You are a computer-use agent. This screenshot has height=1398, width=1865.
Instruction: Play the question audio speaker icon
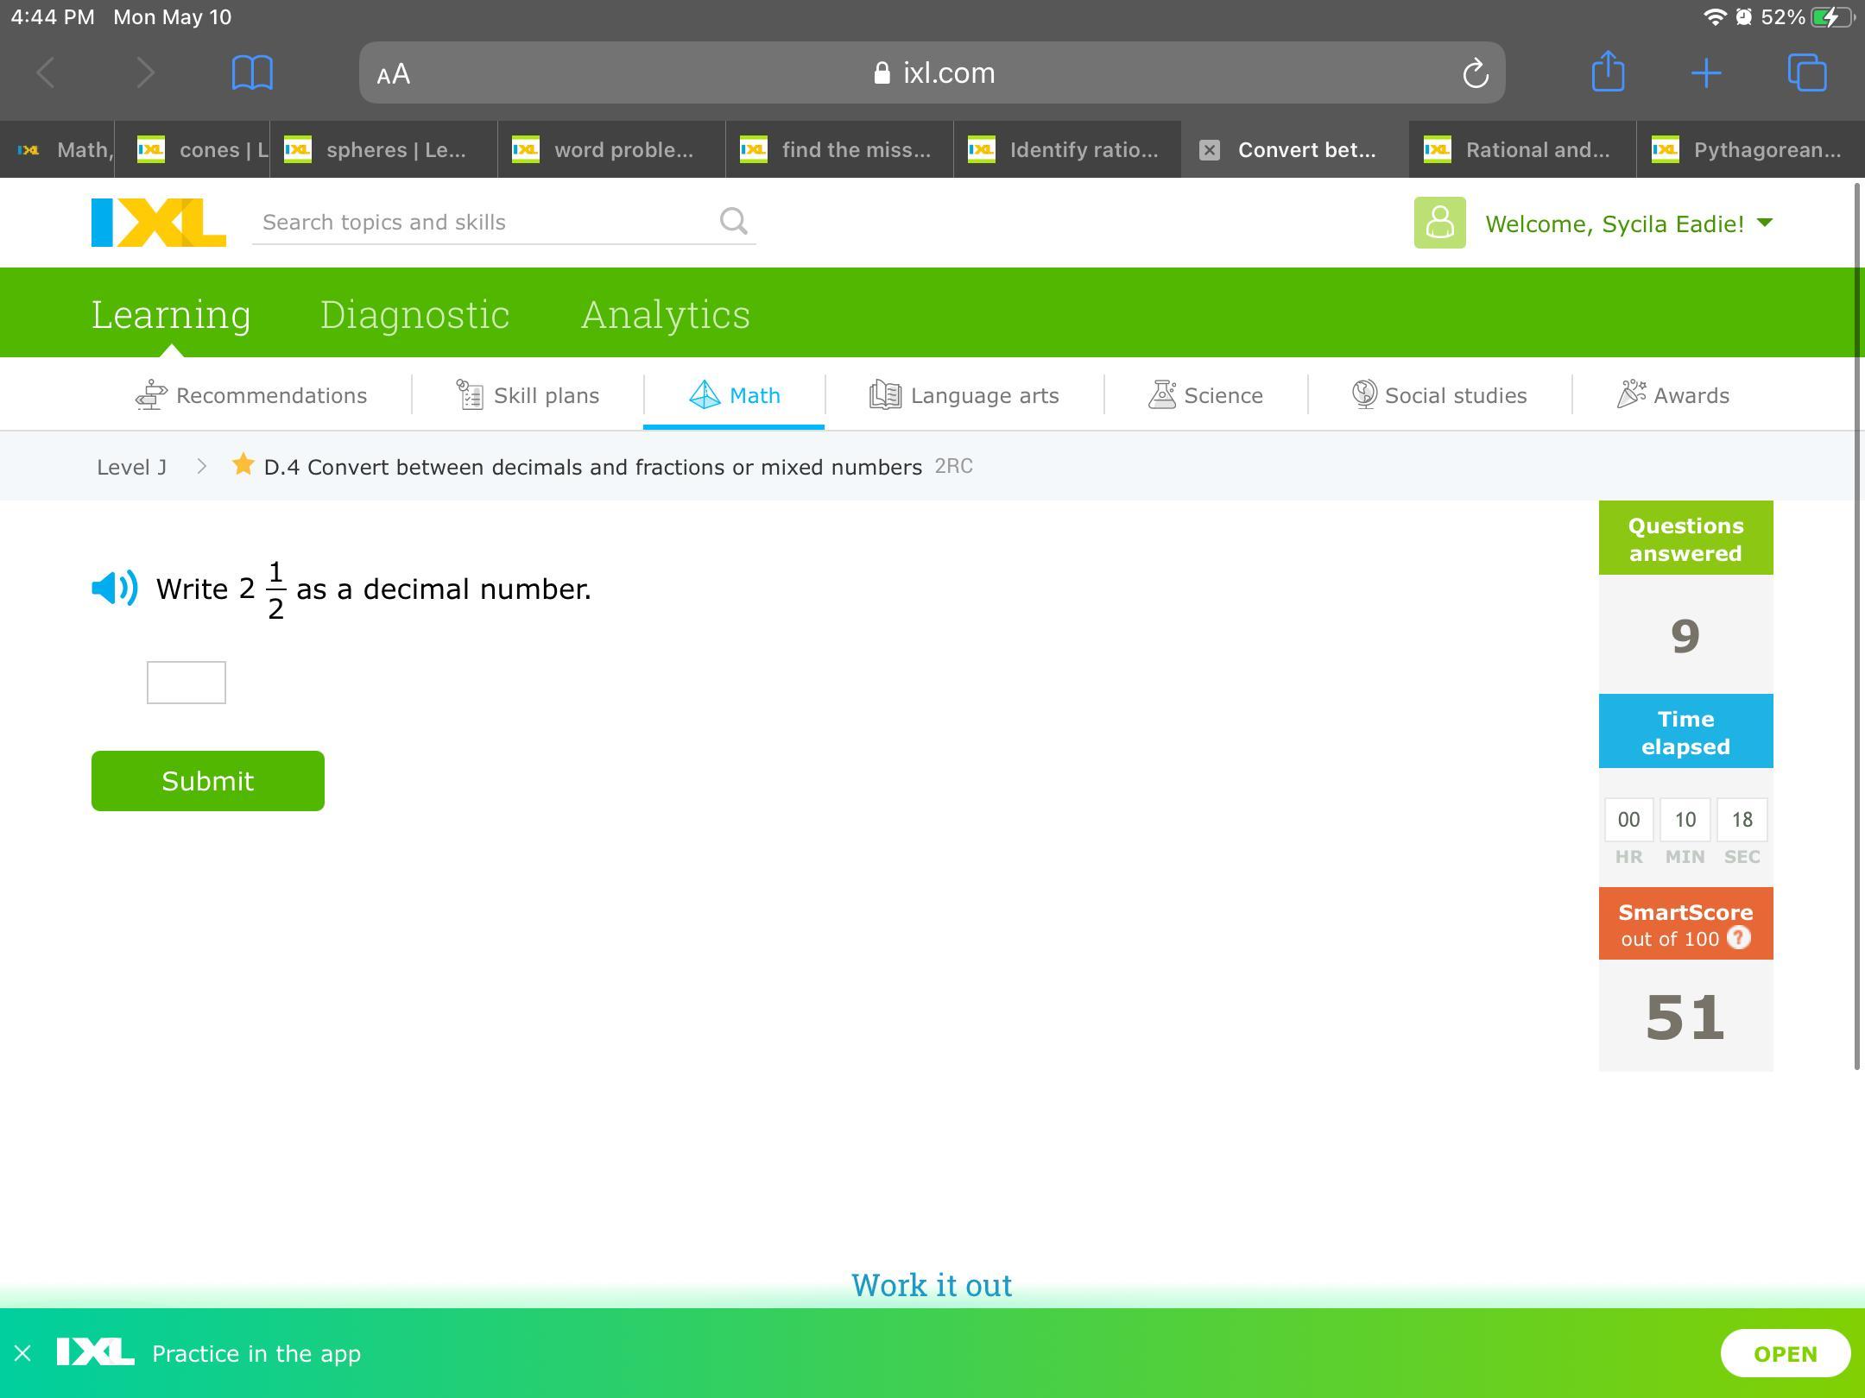(x=114, y=589)
